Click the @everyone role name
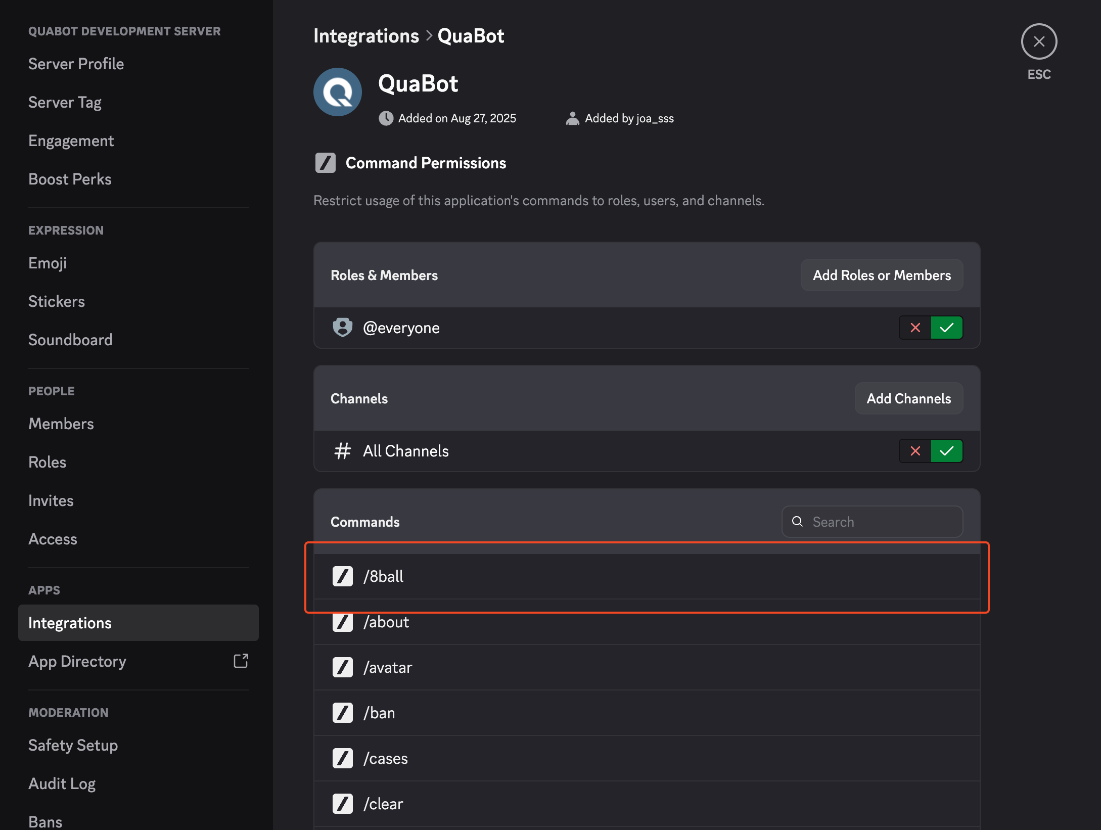1101x830 pixels. [401, 328]
